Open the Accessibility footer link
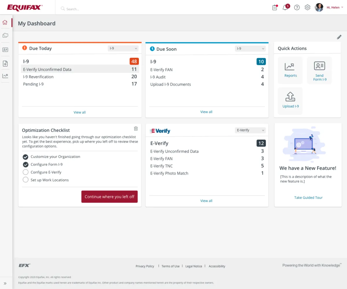This screenshot has width=347, height=289. (x=217, y=266)
